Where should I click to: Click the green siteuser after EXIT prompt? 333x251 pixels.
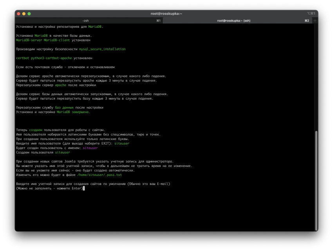122,143
